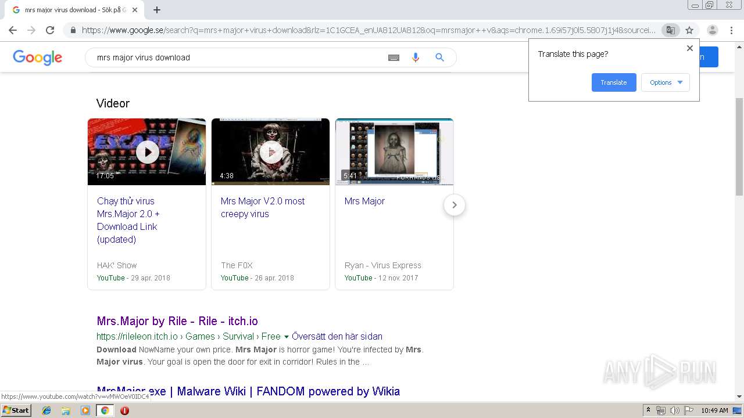
Task: Click HAK' Show channel name
Action: 117,265
